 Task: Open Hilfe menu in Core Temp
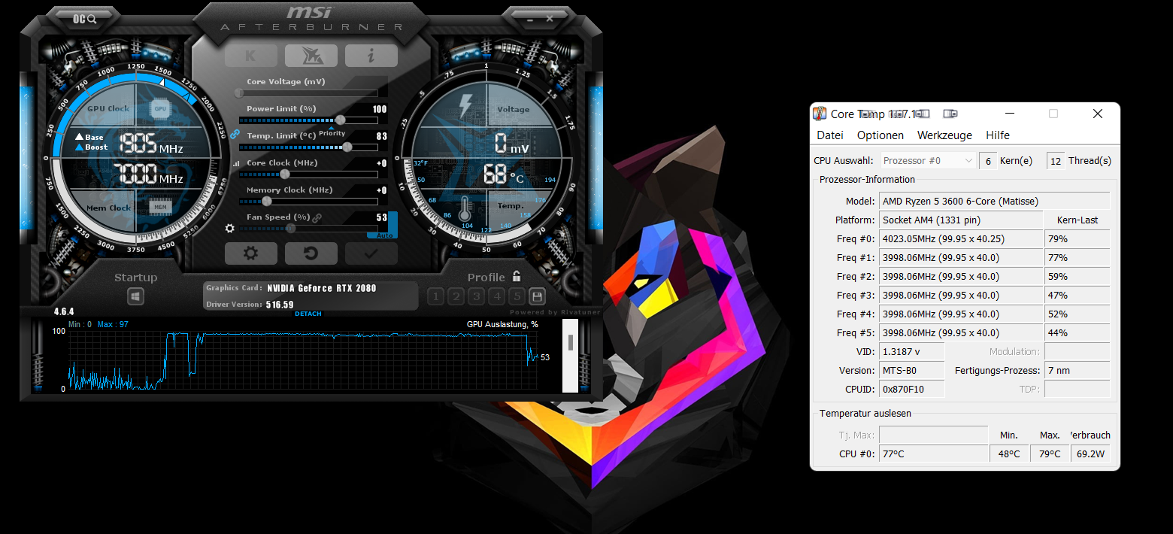pos(998,135)
